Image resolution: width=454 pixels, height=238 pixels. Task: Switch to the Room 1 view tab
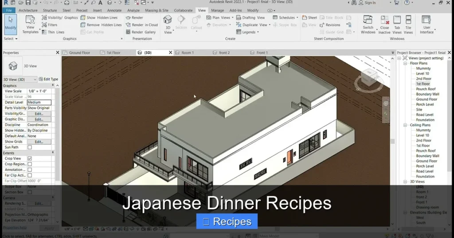(188, 53)
